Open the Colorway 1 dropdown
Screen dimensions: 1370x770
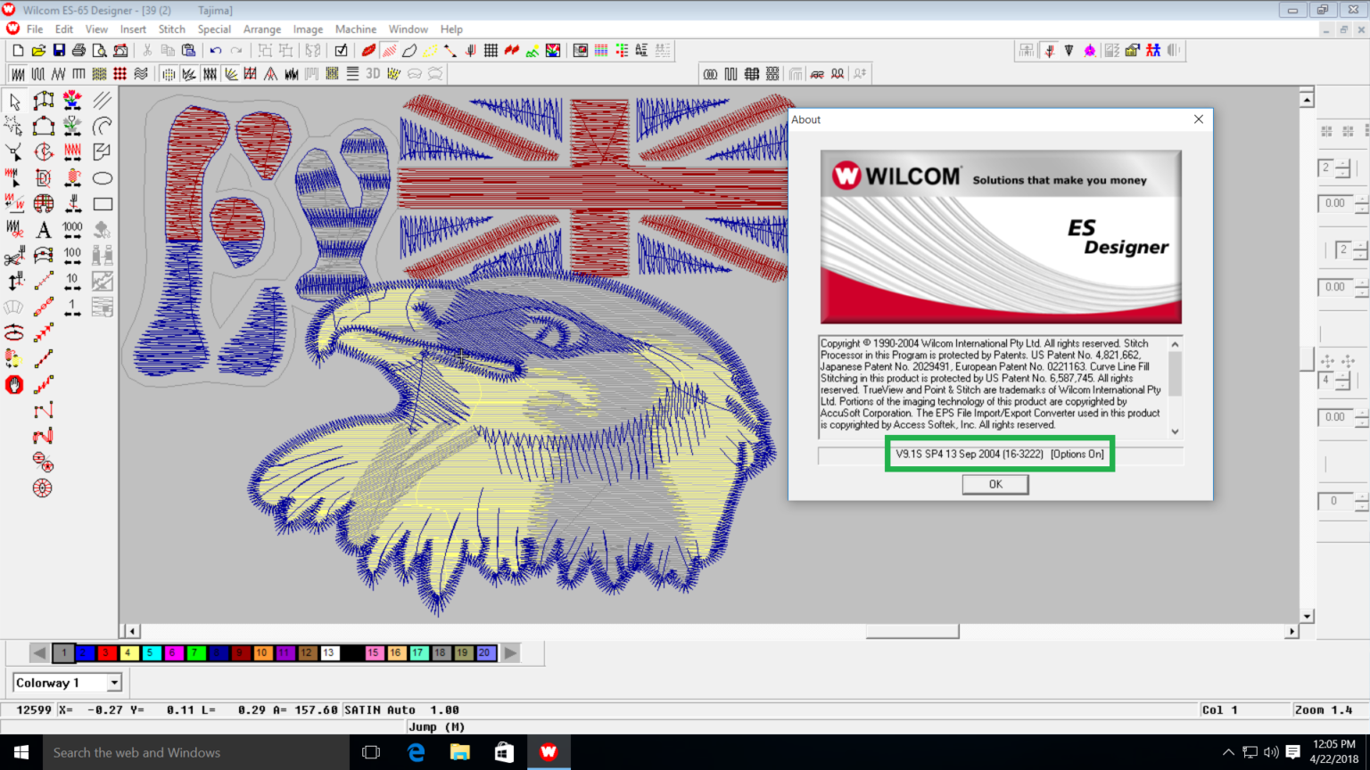(x=114, y=683)
